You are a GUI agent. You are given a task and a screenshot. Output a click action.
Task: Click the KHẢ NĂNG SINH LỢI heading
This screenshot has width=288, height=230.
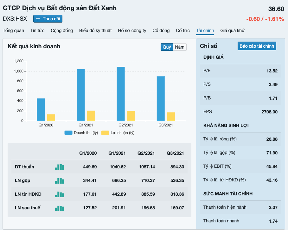pyautogui.click(x=226, y=125)
